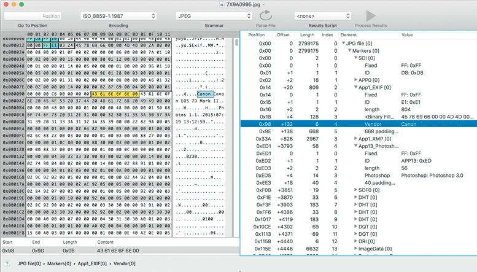The height and width of the screenshot is (272, 477).
Task: Click the Parse File refresh icon
Action: (x=266, y=15)
